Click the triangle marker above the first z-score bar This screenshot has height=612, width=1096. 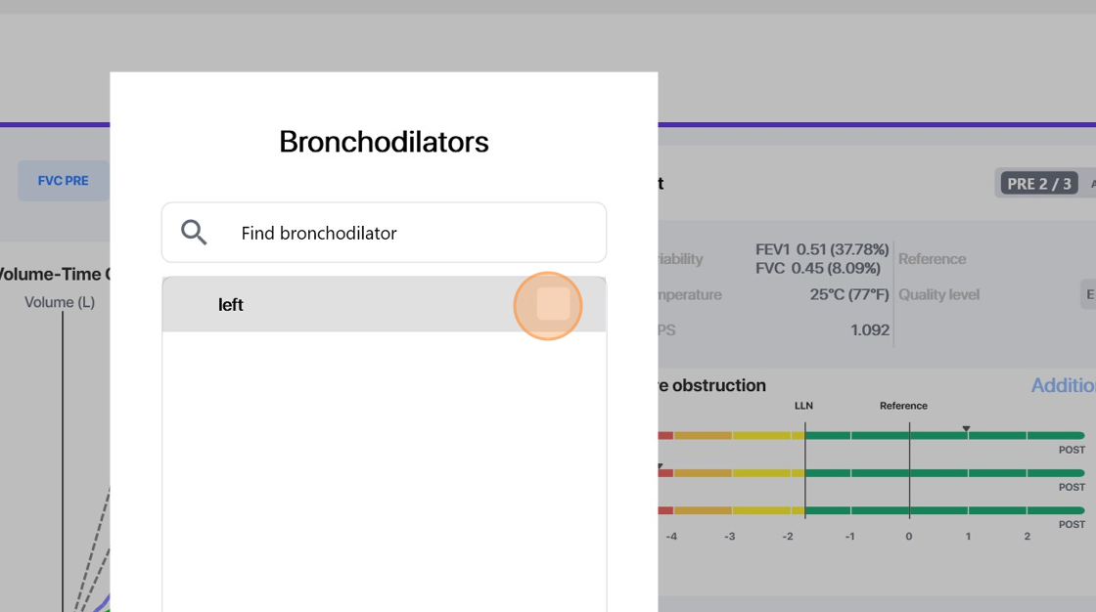(966, 428)
